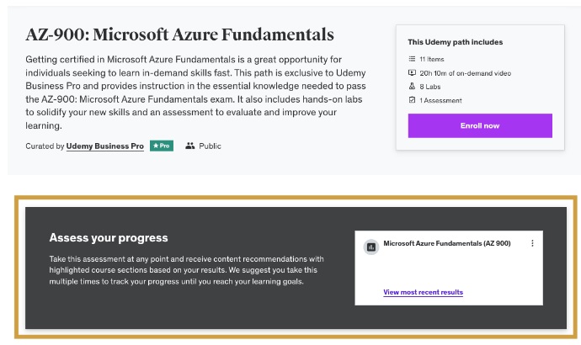
Task: Open the three-dot menu on the assessment card
Action: click(x=532, y=243)
